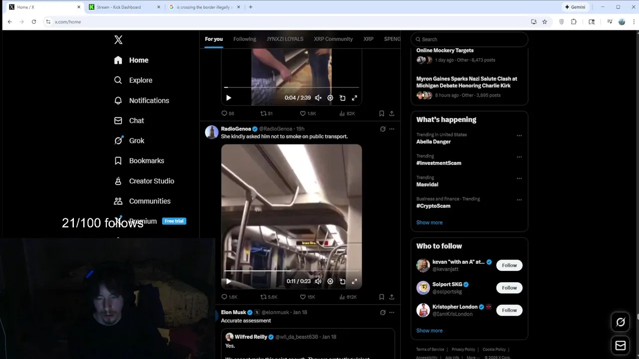Screen dimensions: 639x359
Task: Open the #CryptoScam trending topic
Action: pyautogui.click(x=433, y=206)
